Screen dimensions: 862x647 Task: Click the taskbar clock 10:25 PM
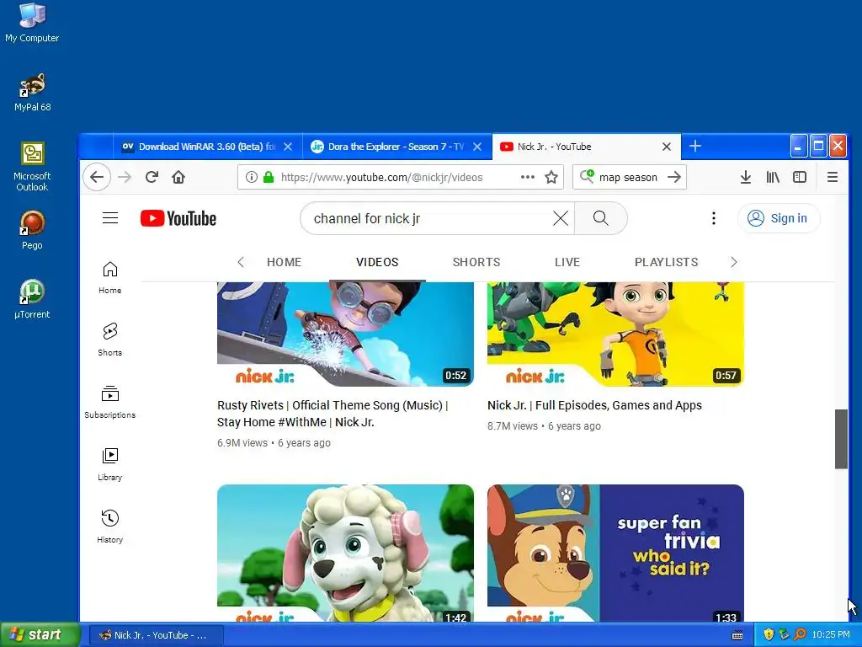point(831,635)
